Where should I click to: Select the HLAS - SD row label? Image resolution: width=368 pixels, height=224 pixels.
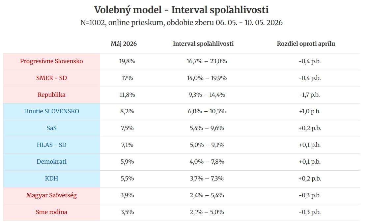click(x=51, y=145)
